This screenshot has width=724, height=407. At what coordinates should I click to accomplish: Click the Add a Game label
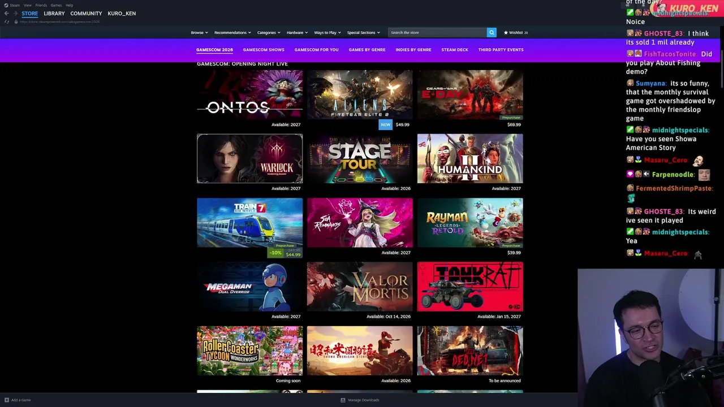[x=21, y=400]
